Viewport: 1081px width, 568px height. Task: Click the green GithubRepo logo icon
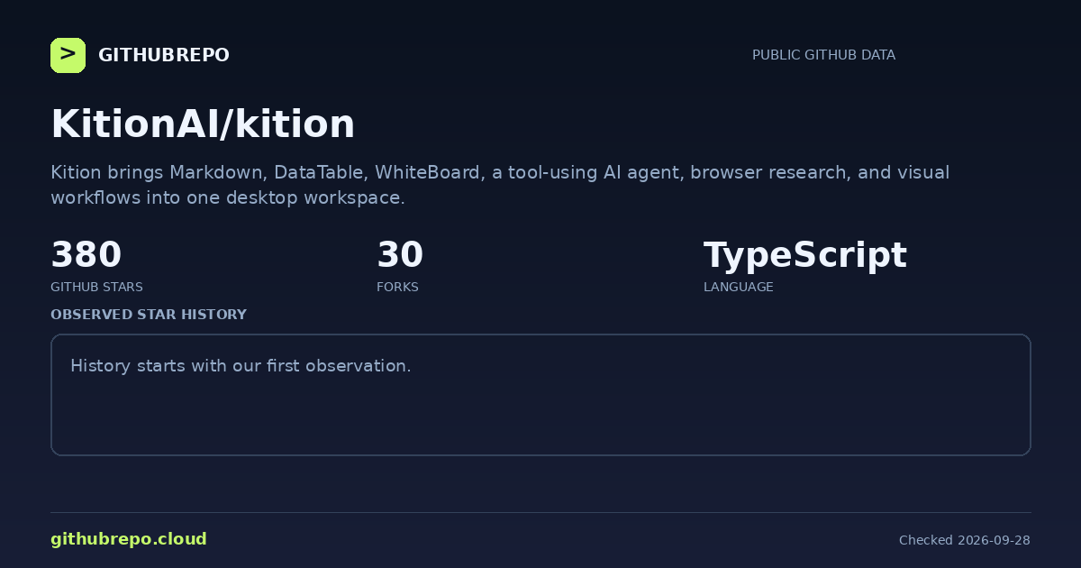(68, 55)
